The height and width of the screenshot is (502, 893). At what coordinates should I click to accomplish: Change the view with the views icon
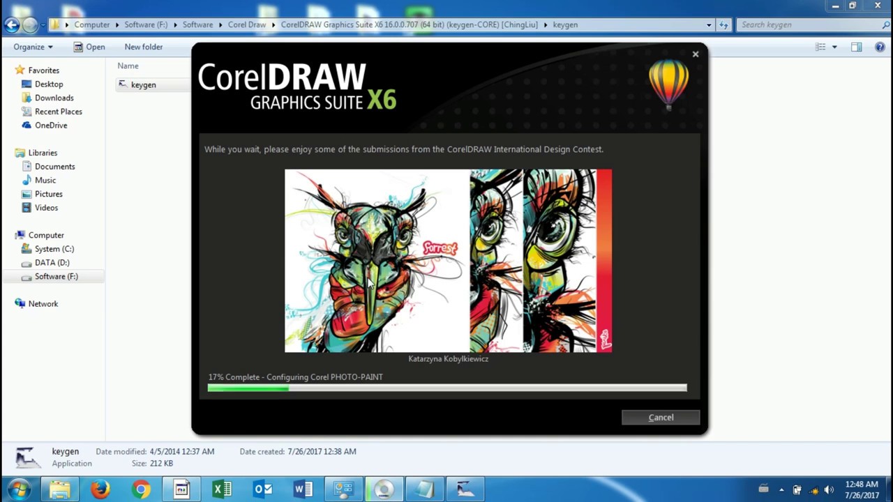coord(820,47)
